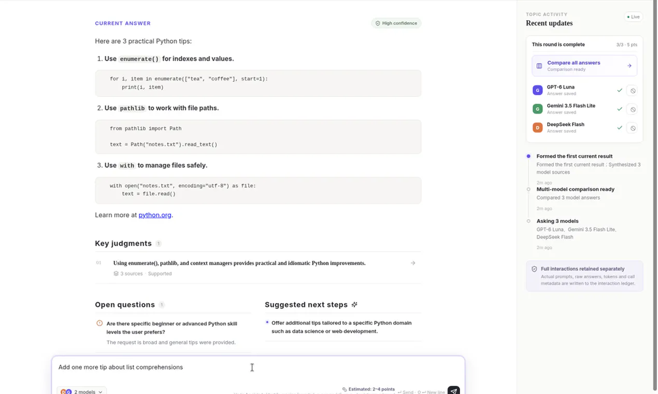Viewport: 658px width, 394px height.
Task: Click the block icon beside GPT-6 Luna
Action: click(632, 91)
